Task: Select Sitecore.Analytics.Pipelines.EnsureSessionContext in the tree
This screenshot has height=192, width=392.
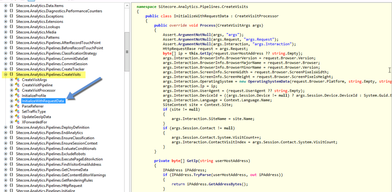Action: 57,143
